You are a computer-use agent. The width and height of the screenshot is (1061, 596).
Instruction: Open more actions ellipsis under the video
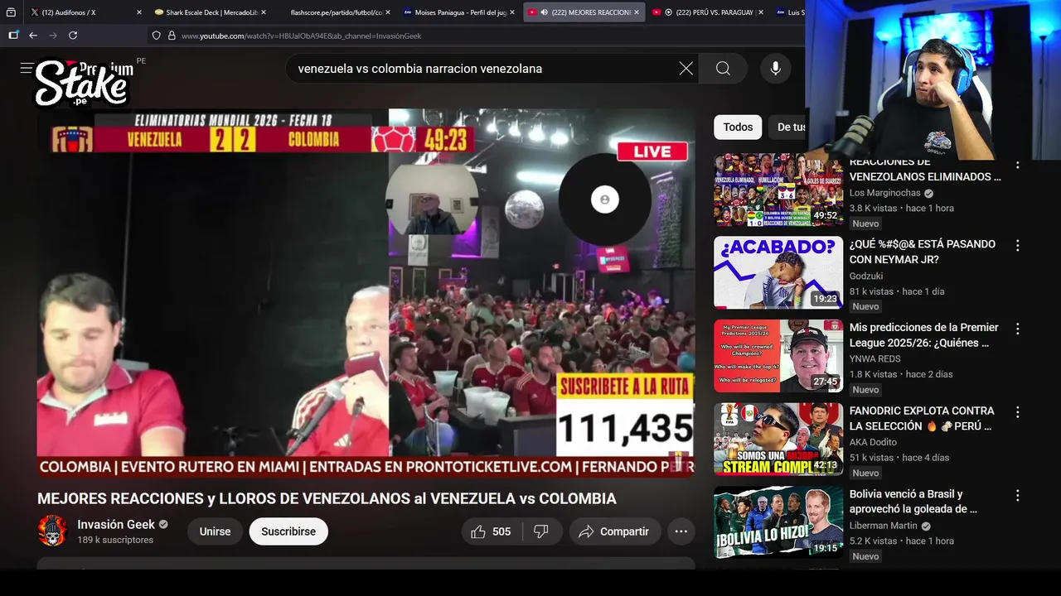point(681,531)
